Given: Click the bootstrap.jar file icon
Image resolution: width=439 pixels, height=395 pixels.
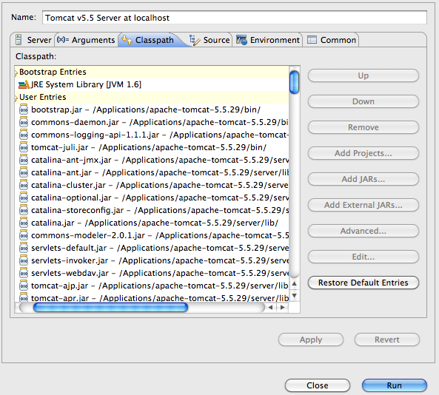Looking at the screenshot, I should pos(24,109).
